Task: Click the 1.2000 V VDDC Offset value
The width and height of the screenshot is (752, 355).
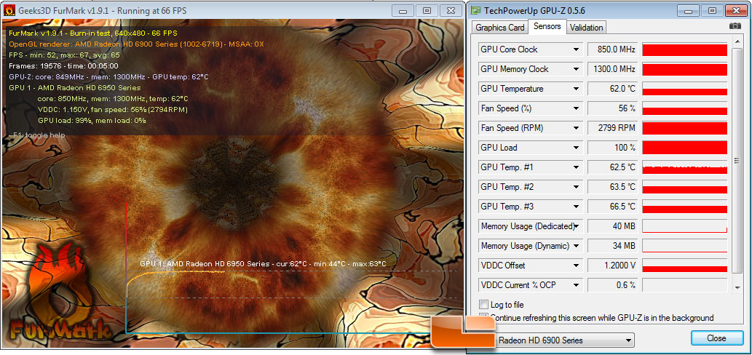Action: click(x=612, y=266)
